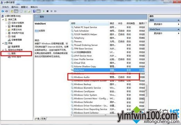Click the Pause Service toolbar icon
181x125 pixels.
coord(51,11)
